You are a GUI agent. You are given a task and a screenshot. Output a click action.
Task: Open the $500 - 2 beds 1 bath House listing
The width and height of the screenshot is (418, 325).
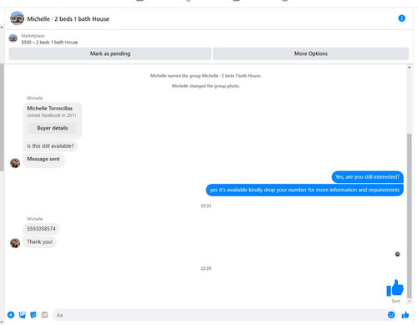coord(49,43)
